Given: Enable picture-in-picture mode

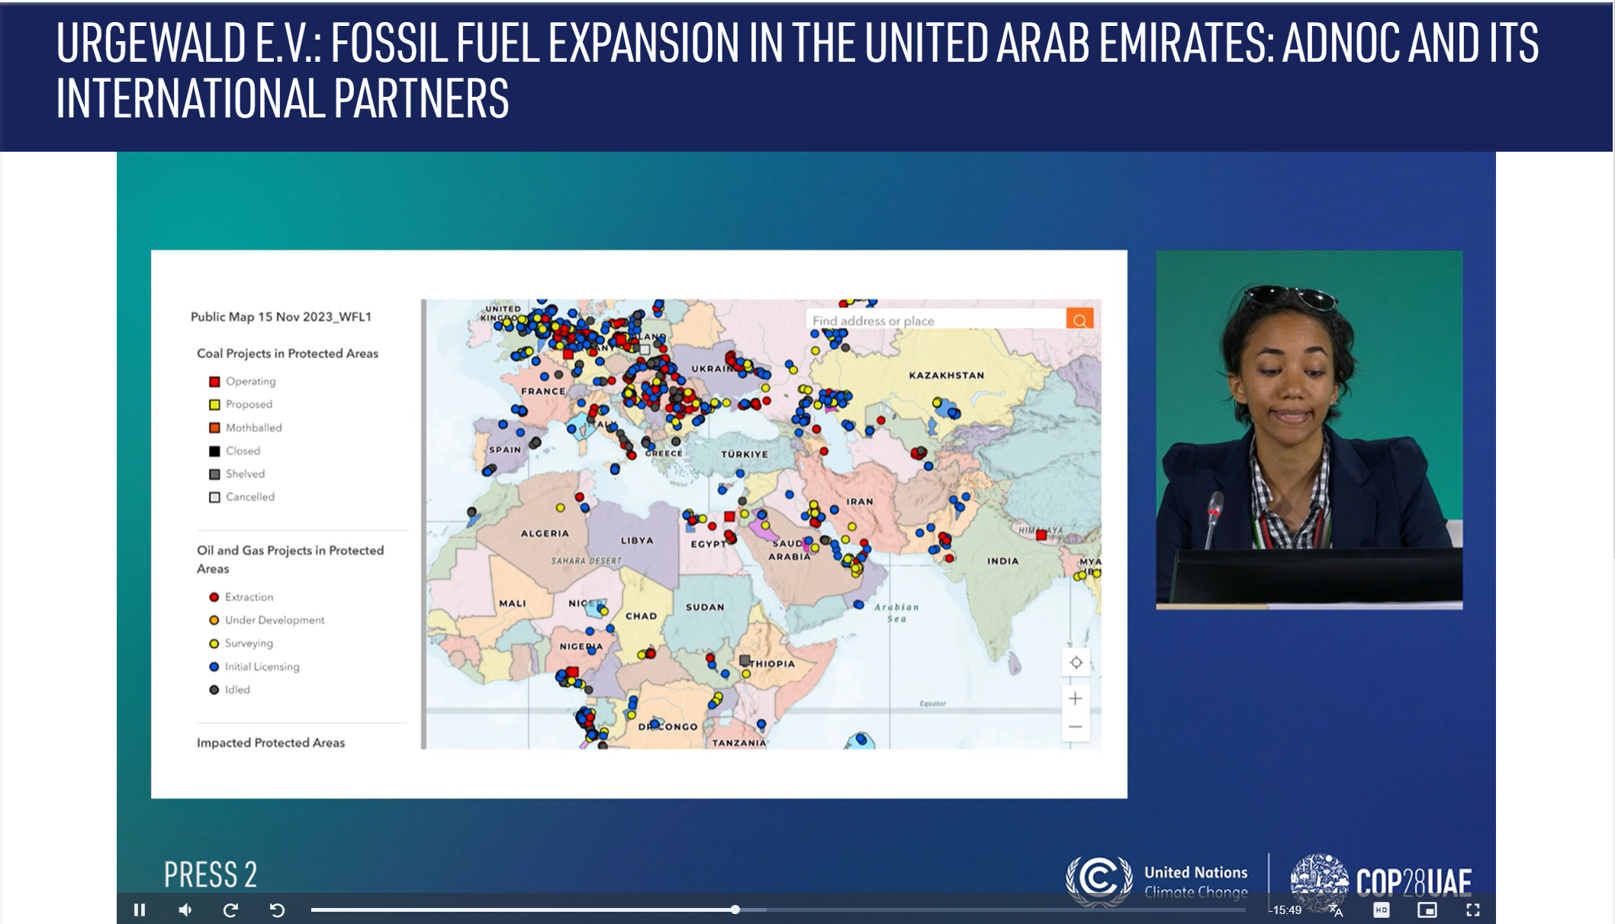Looking at the screenshot, I should (x=1427, y=910).
